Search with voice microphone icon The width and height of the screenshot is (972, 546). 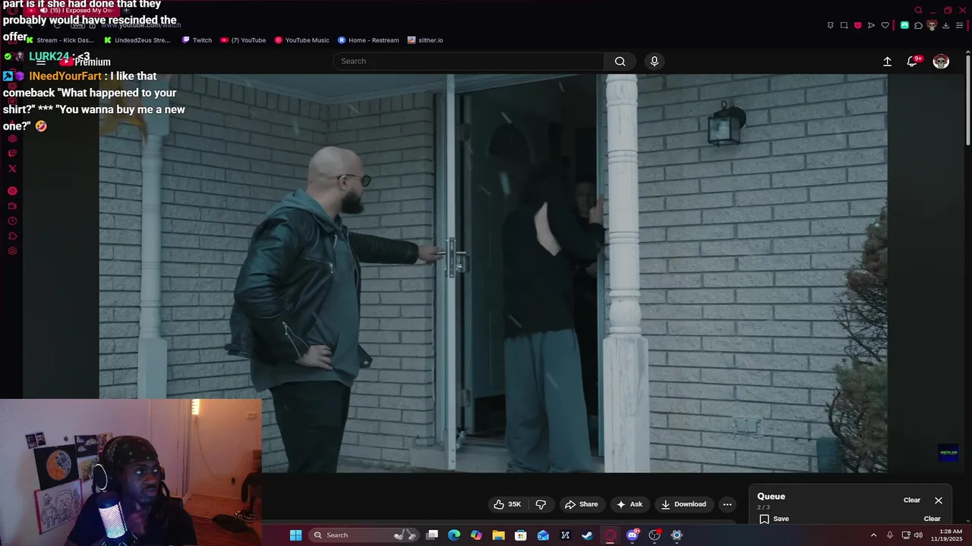655,61
